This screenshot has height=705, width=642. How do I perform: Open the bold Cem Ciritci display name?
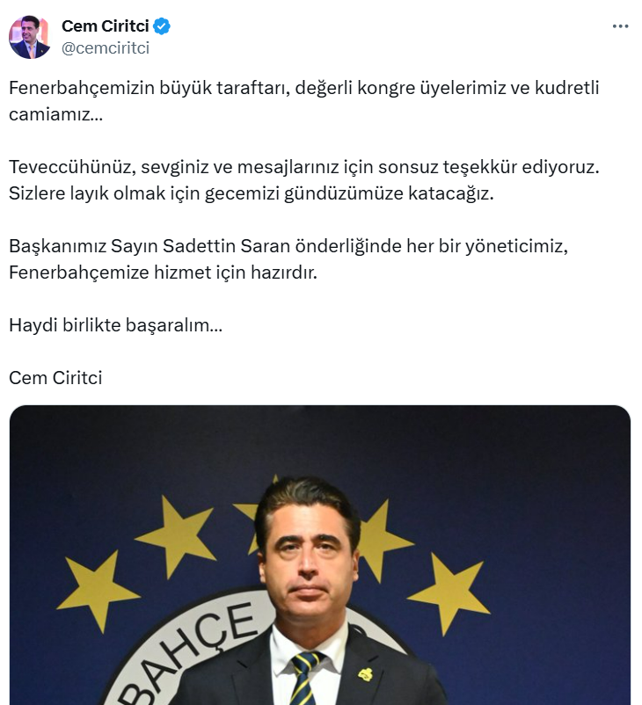106,26
